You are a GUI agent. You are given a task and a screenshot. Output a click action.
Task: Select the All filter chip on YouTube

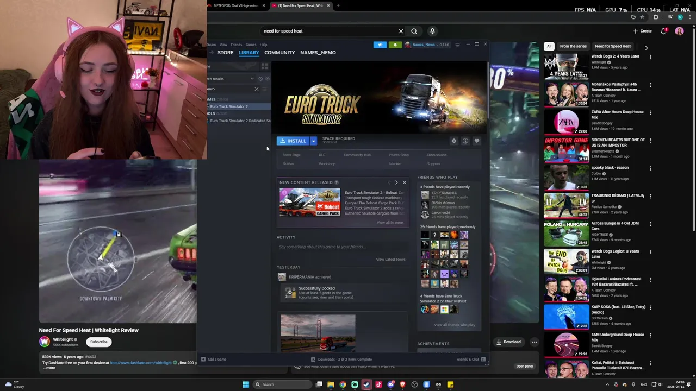tap(549, 46)
